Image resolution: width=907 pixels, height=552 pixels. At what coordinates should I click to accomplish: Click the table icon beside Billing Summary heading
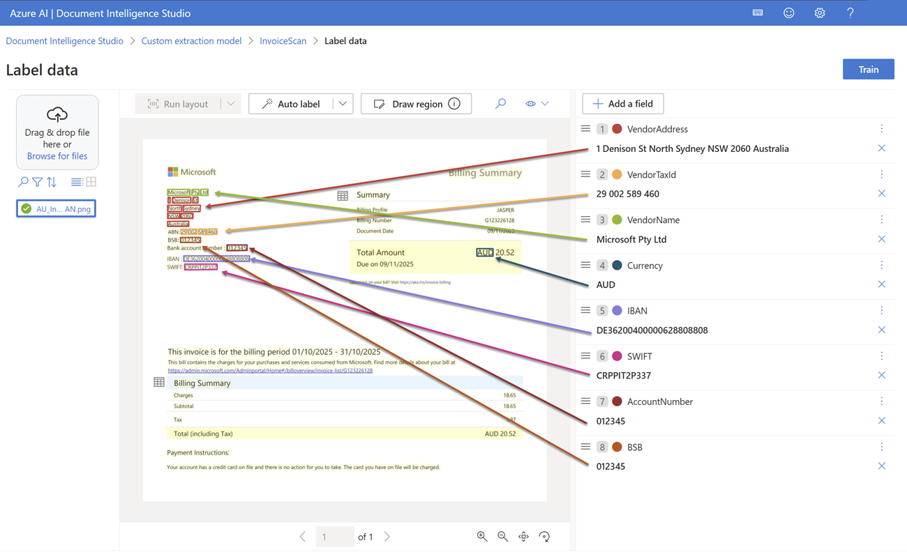[159, 383]
